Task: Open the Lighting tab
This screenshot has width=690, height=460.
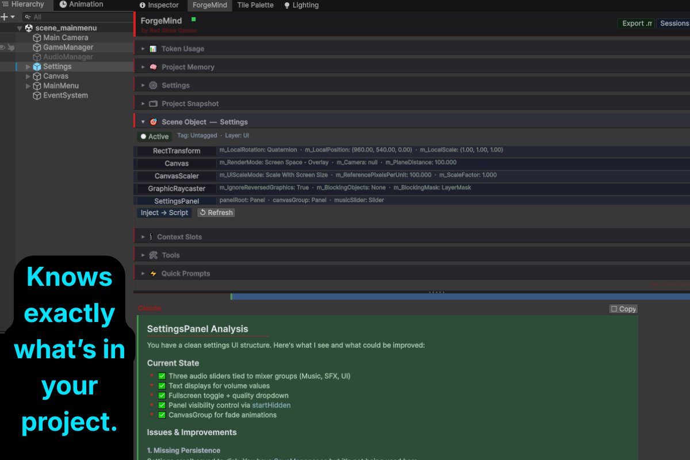Action: click(x=301, y=5)
